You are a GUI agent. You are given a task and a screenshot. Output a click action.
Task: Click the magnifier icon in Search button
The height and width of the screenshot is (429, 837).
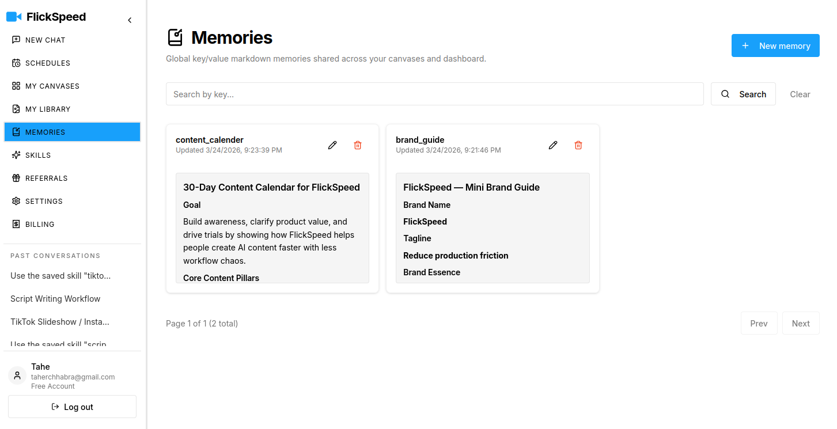pyautogui.click(x=725, y=94)
